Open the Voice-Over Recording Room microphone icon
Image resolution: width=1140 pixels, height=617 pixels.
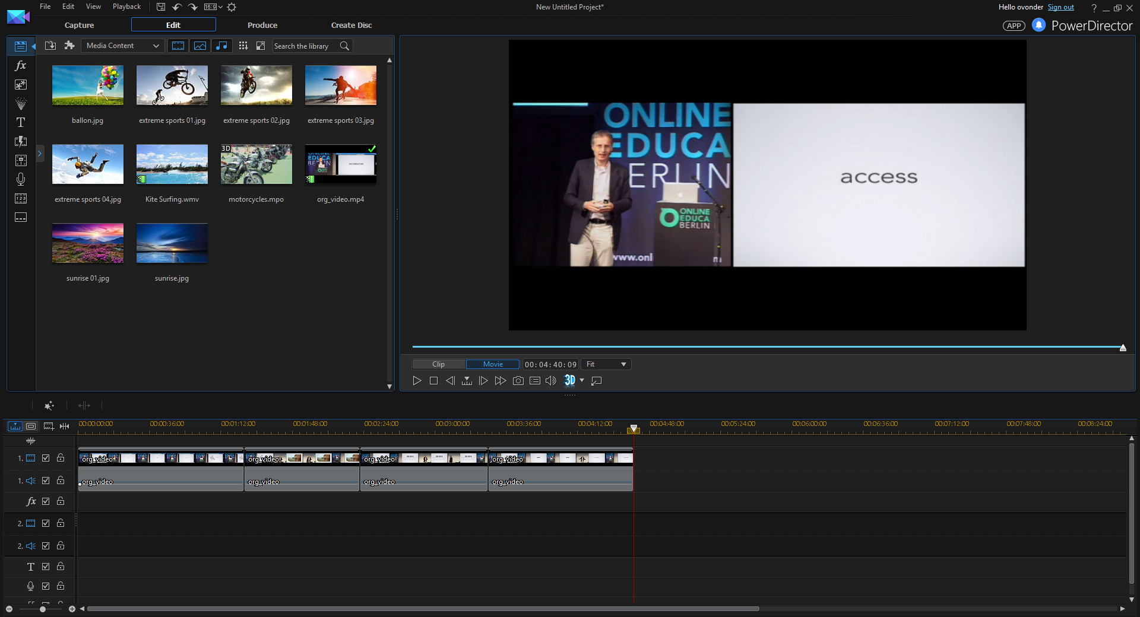tap(20, 179)
